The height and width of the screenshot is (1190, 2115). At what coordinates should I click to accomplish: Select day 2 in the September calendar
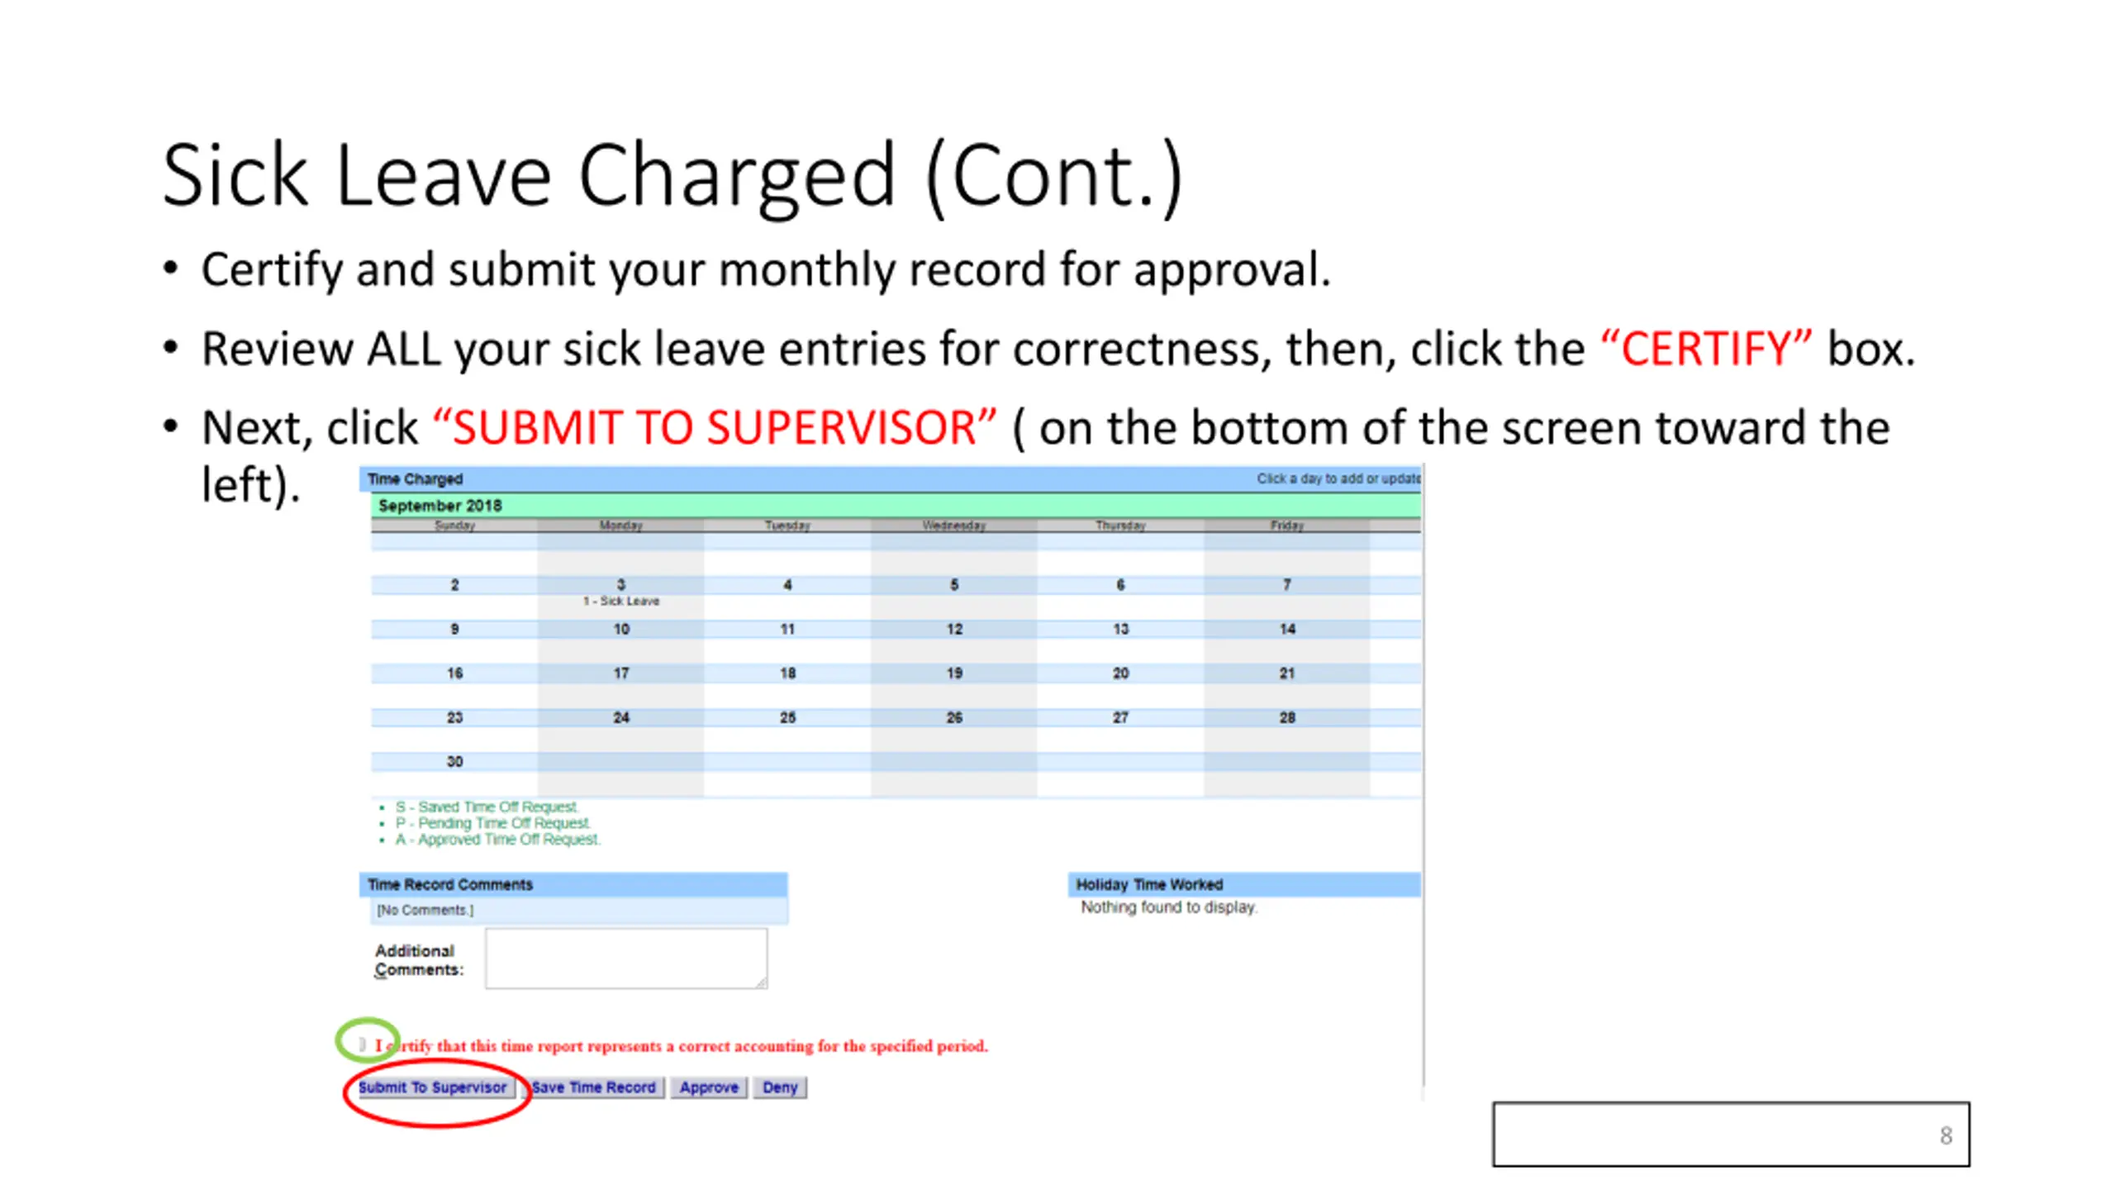pyautogui.click(x=454, y=585)
